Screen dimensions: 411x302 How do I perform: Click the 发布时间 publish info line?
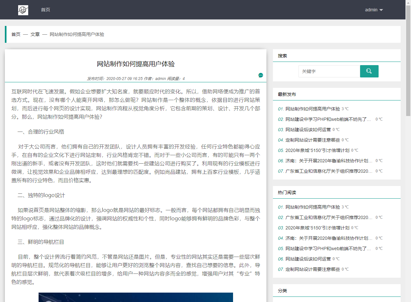[136, 78]
